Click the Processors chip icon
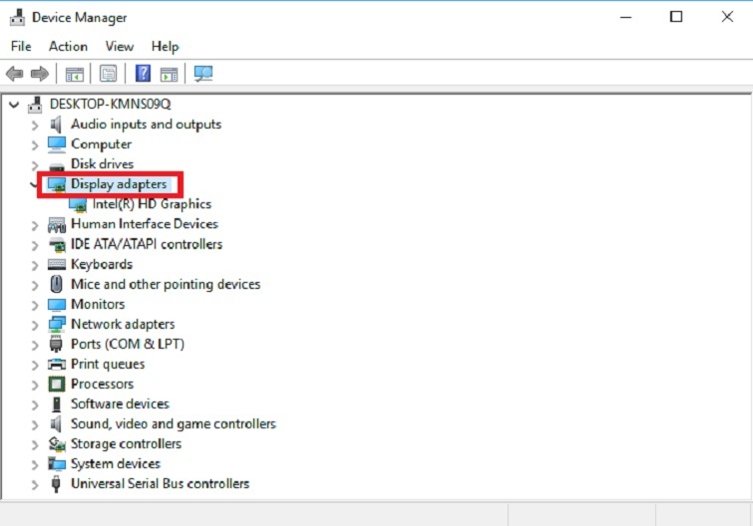 (56, 384)
